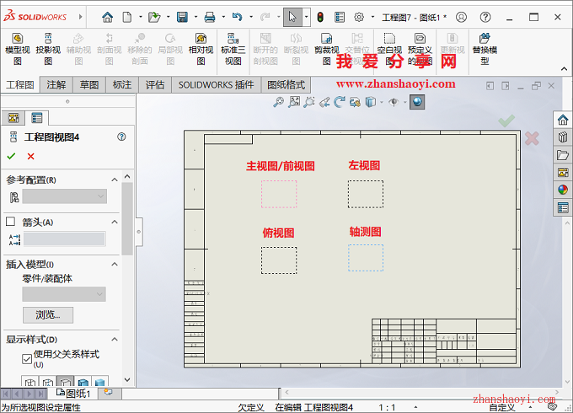Insert Standard 3 View (标准三视图)
Image resolution: width=573 pixels, height=413 pixels.
coord(233,49)
